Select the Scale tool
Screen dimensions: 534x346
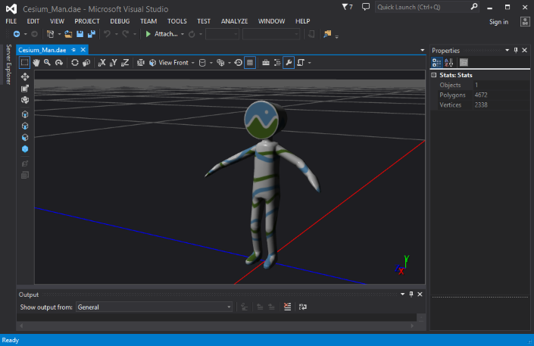[x=25, y=89]
